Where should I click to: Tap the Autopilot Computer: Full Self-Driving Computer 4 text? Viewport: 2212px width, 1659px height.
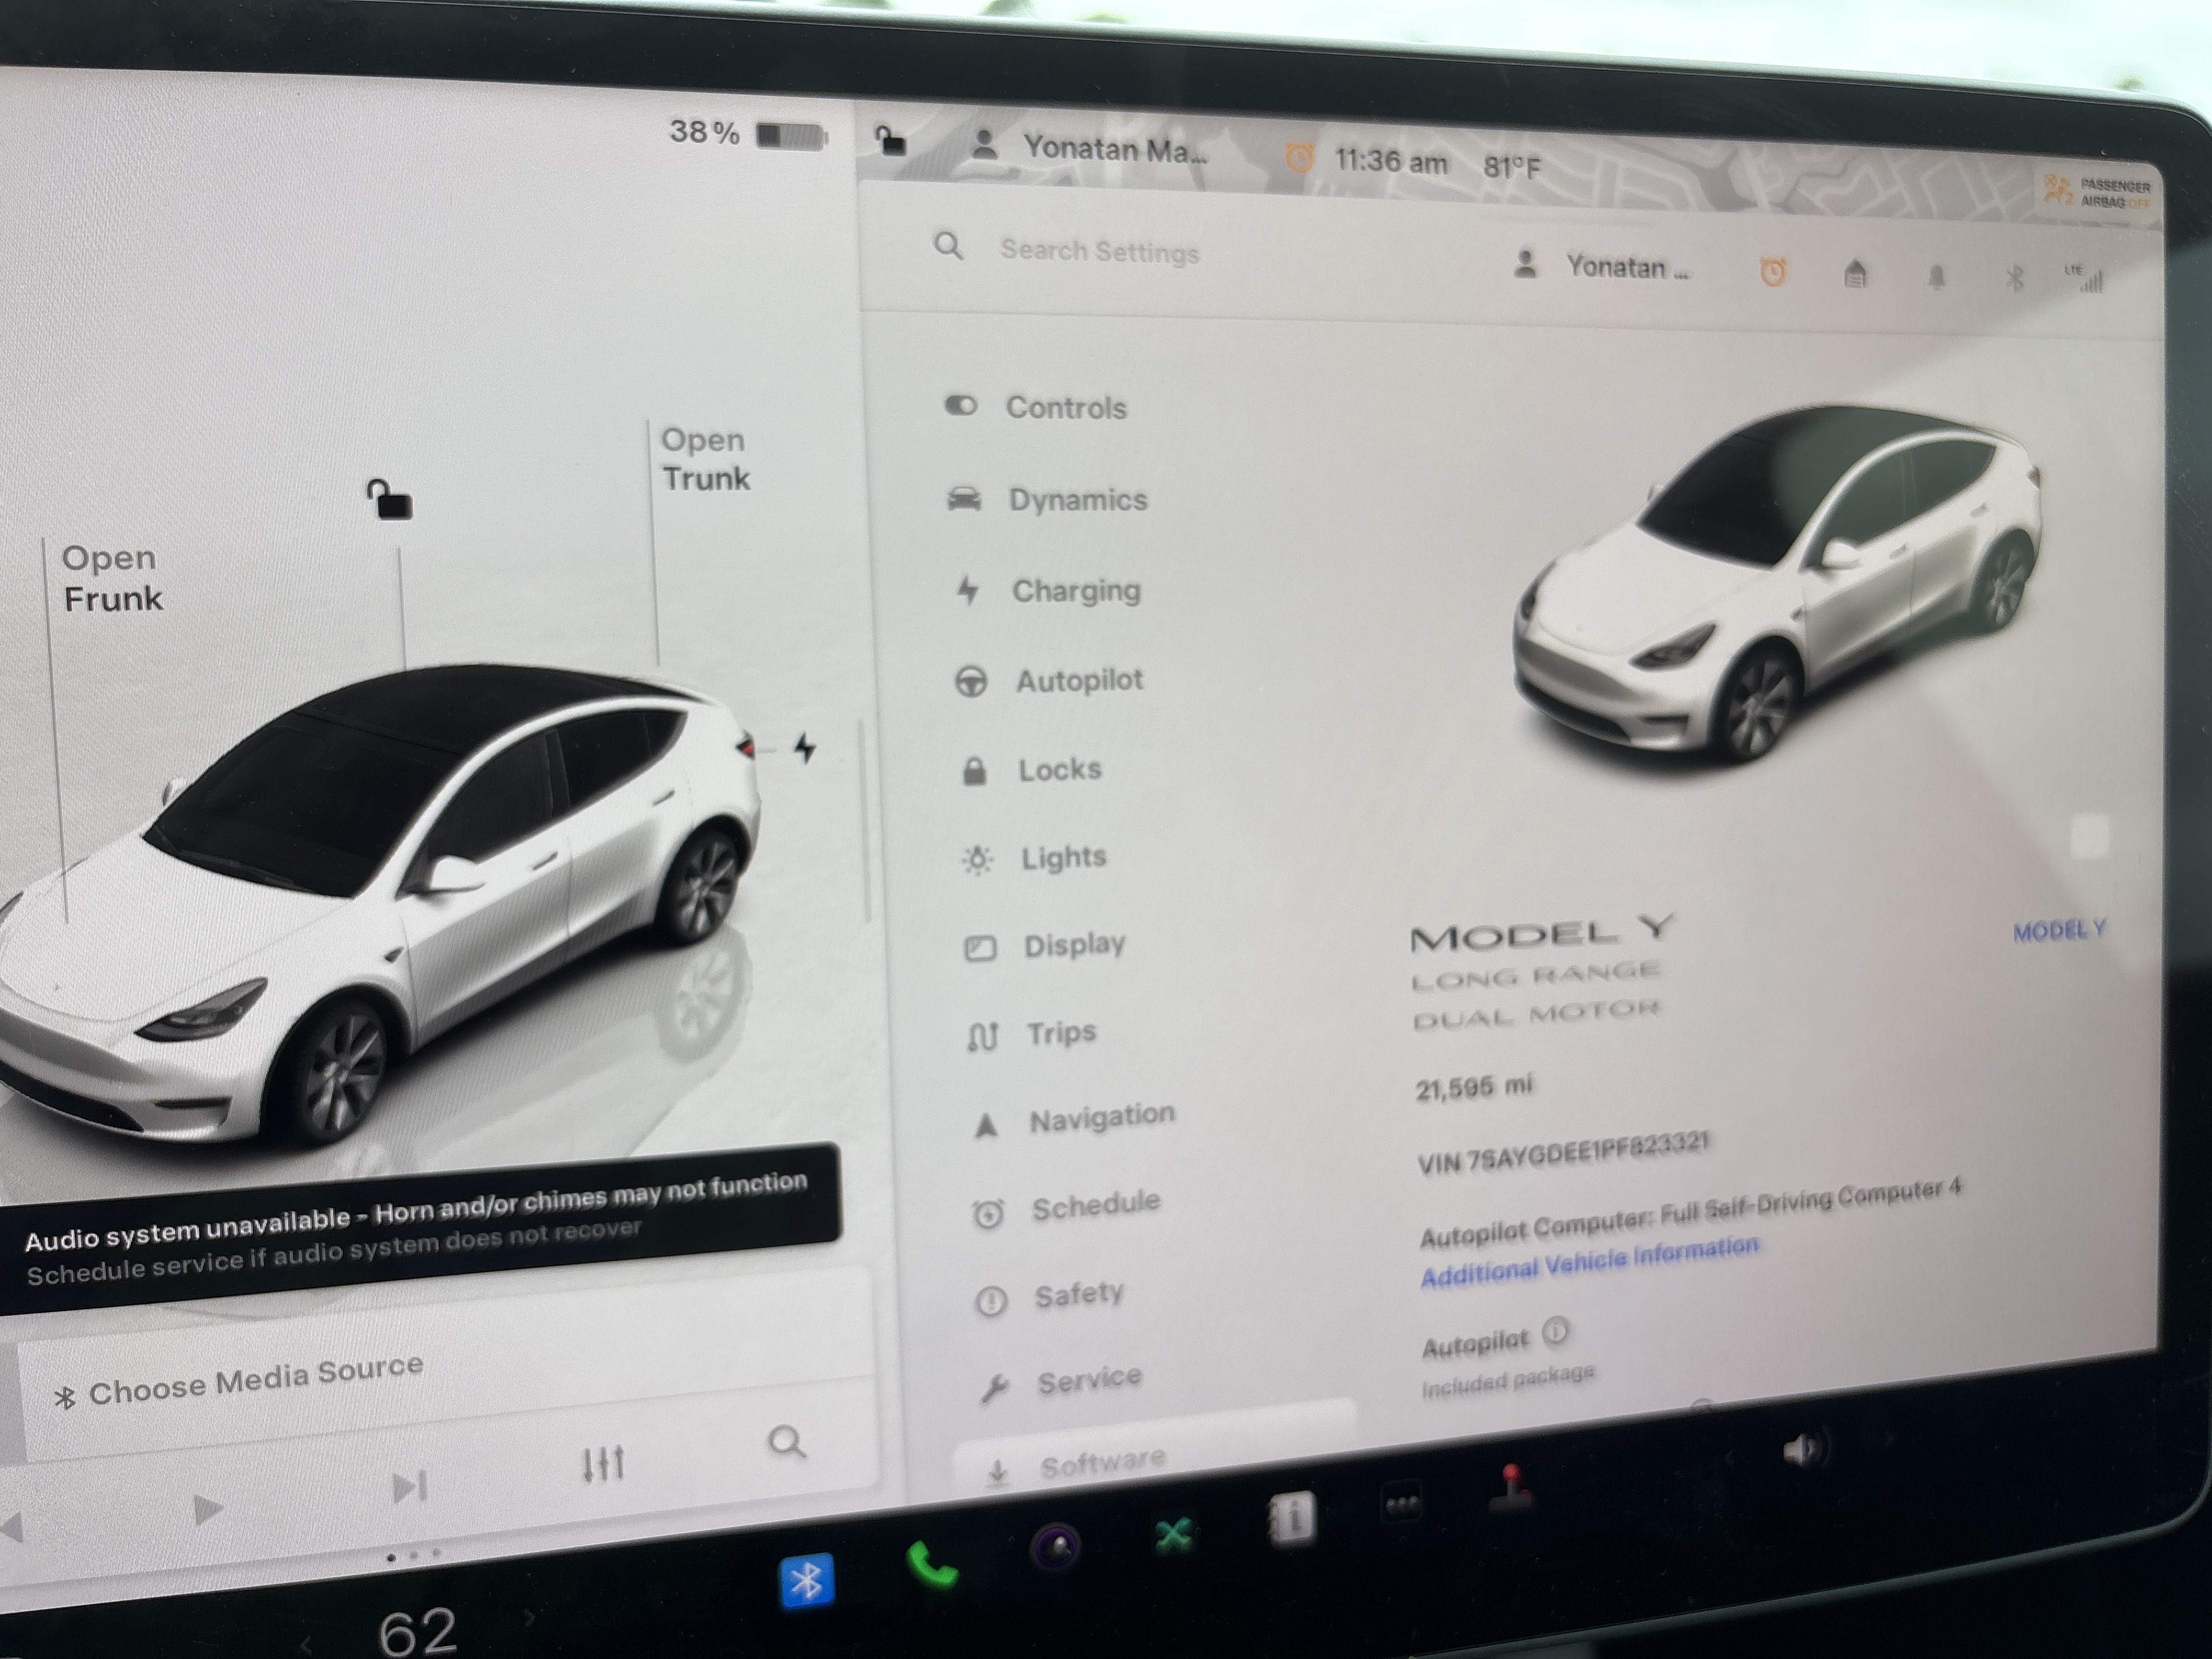pyautogui.click(x=1690, y=1214)
